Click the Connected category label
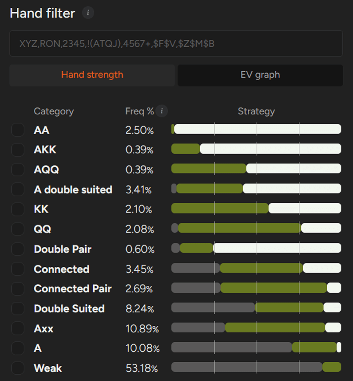 [x=62, y=269]
